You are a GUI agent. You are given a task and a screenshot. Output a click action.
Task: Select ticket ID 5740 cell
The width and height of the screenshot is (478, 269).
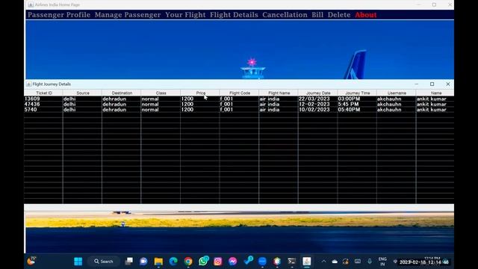[x=43, y=110]
